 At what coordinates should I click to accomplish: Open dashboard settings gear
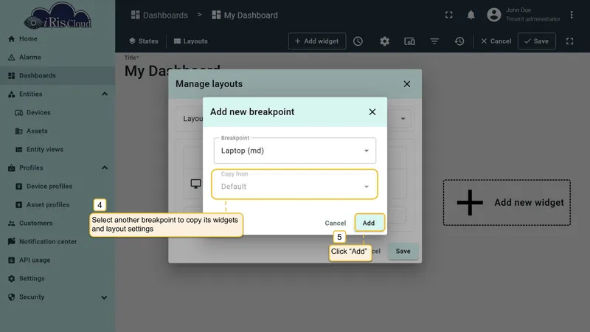pyautogui.click(x=384, y=41)
